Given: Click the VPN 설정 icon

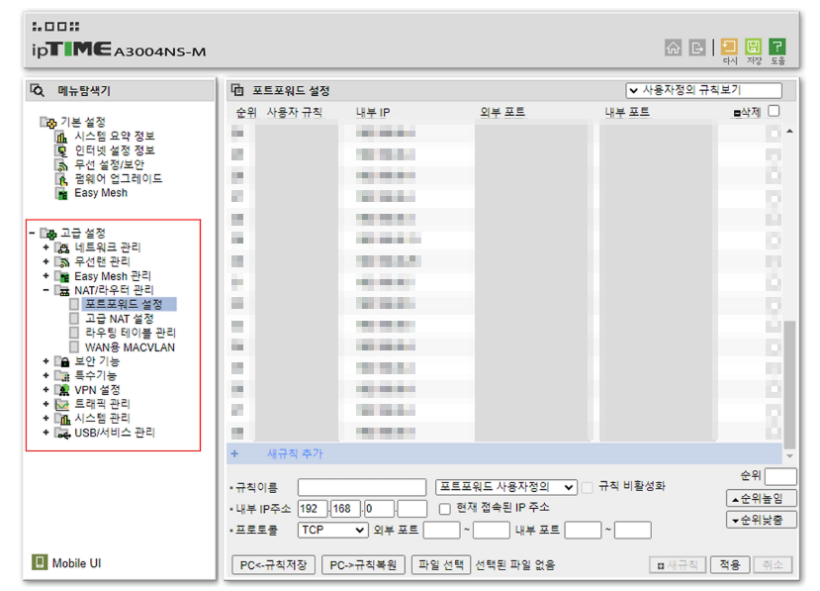Looking at the screenshot, I should pyautogui.click(x=62, y=390).
